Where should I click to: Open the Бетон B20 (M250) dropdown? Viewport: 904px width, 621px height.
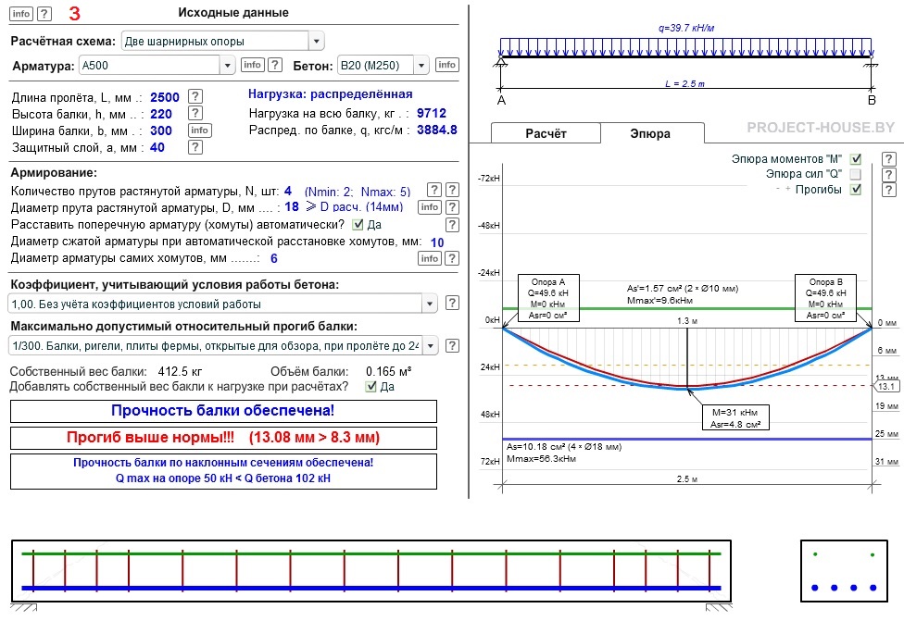pyautogui.click(x=383, y=65)
